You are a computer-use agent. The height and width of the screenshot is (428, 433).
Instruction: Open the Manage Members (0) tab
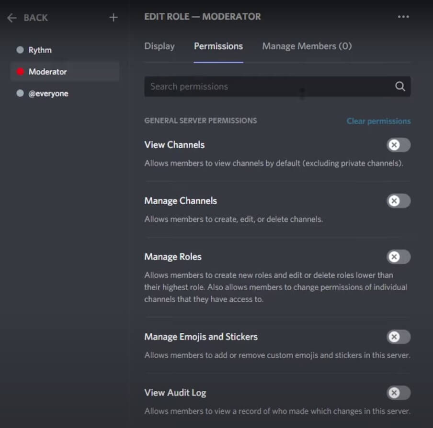click(307, 46)
